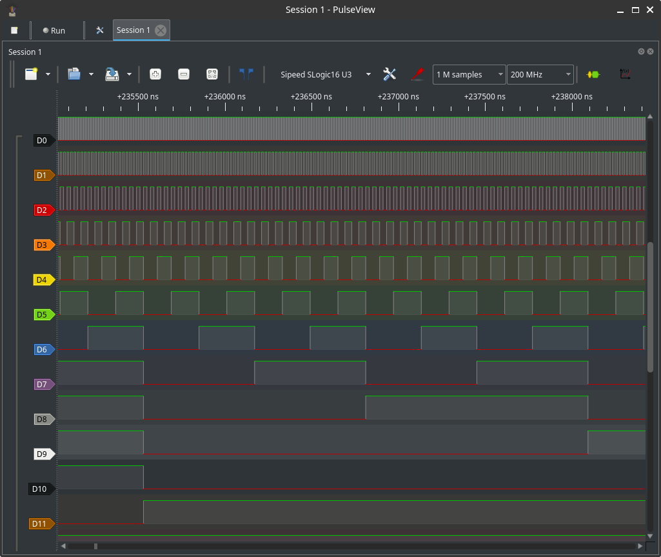Click the zoom in icon
The width and height of the screenshot is (661, 557).
[155, 74]
